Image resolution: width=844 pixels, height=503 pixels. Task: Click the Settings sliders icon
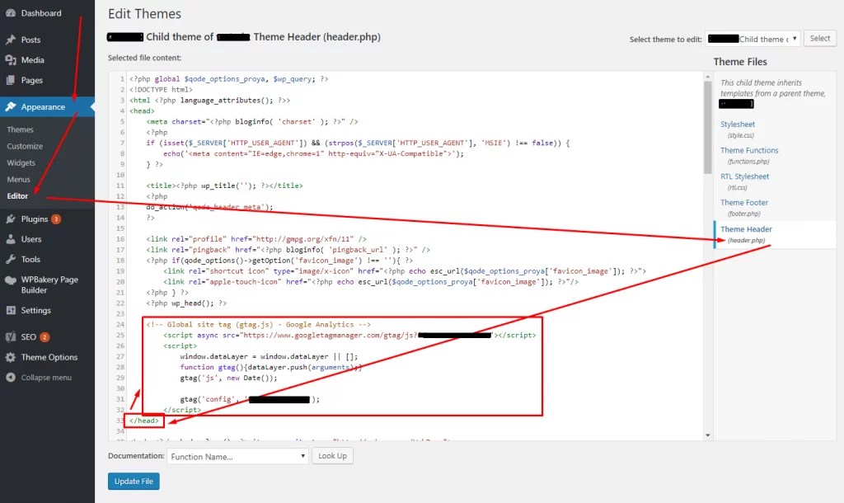tap(10, 310)
